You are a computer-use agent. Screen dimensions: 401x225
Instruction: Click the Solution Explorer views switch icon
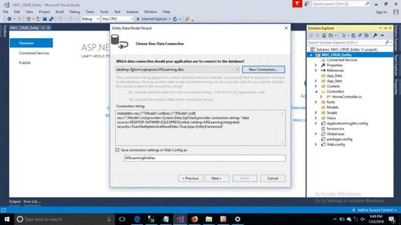(x=331, y=36)
